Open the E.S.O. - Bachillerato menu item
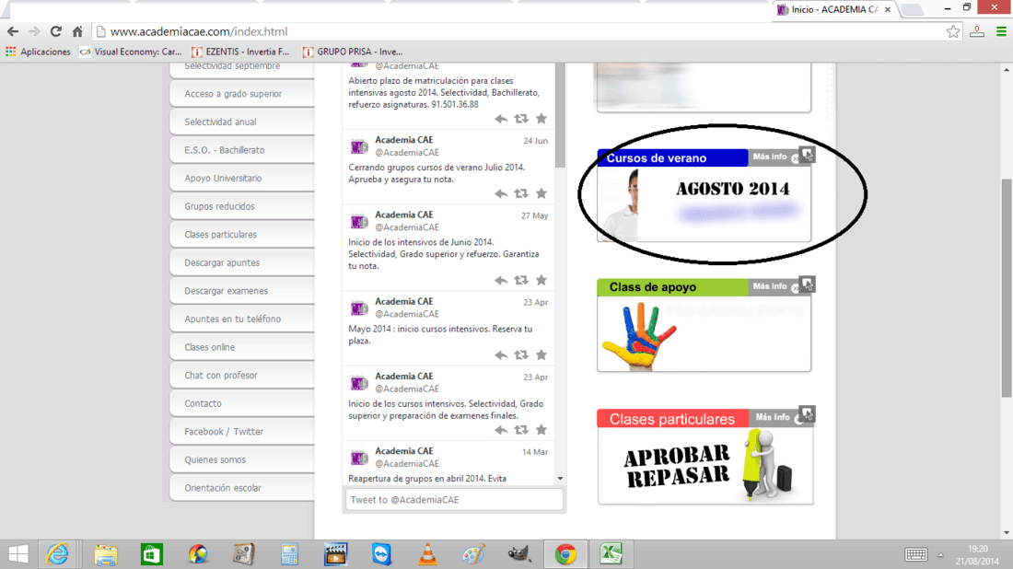The image size is (1013, 569). [x=242, y=150]
